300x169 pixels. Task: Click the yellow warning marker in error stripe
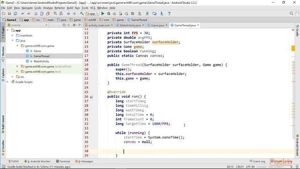[293, 48]
